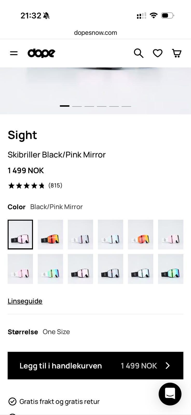This screenshot has height=415, width=191.
Task: Pick the white goggle with orange lens
Action: pos(141,234)
